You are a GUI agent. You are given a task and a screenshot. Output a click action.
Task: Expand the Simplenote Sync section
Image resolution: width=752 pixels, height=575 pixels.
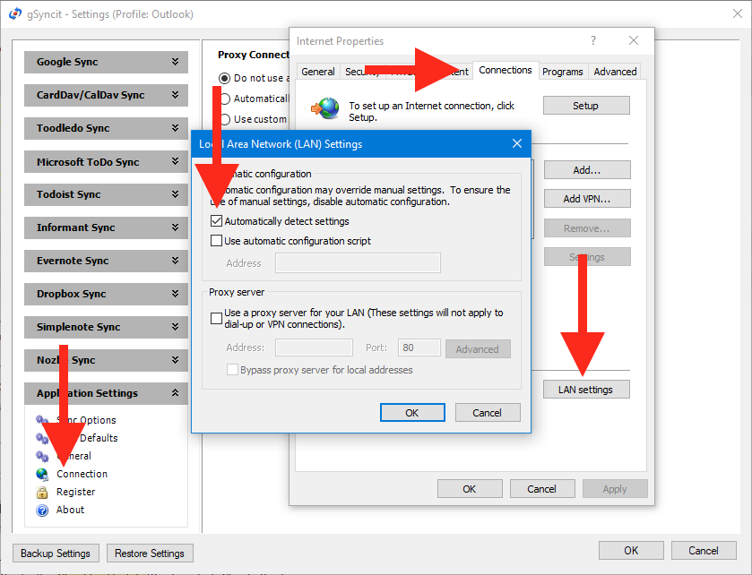coord(106,327)
